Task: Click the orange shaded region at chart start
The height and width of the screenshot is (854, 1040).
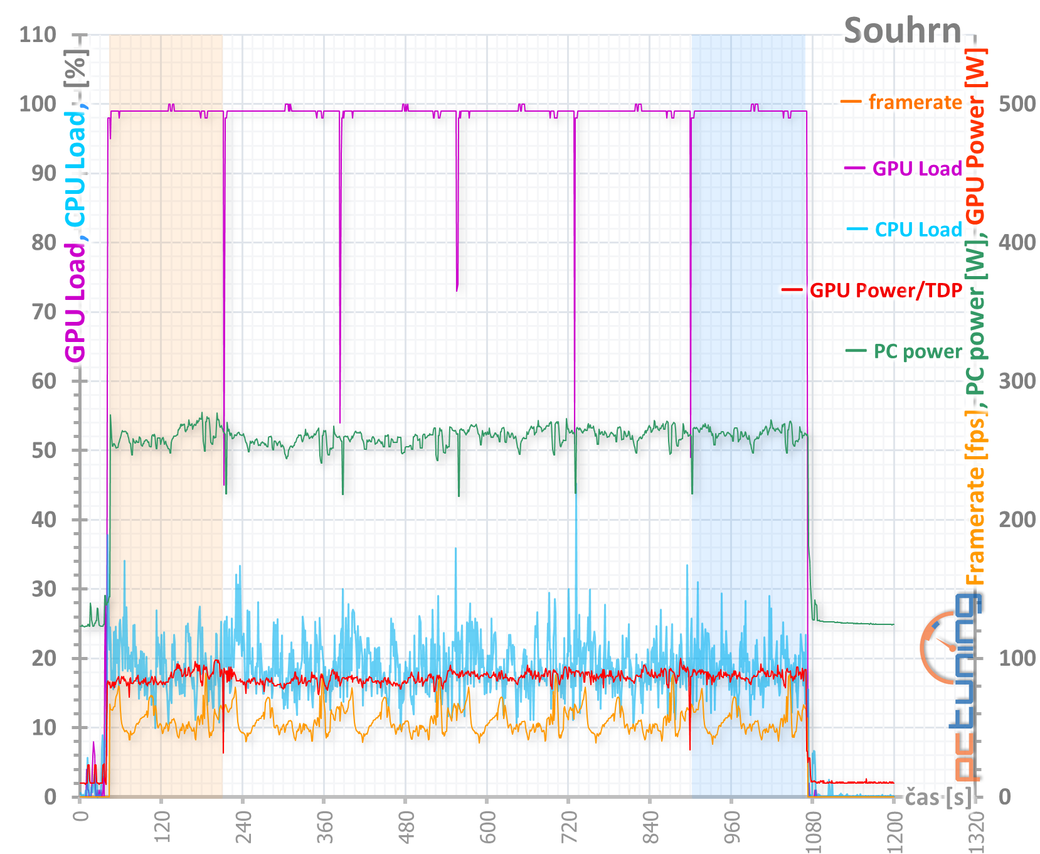Action: point(166,415)
